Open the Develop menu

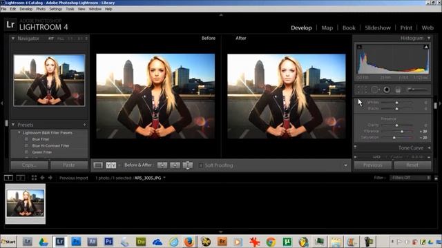(26, 9)
